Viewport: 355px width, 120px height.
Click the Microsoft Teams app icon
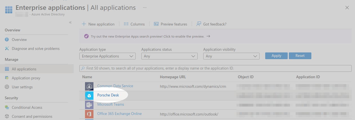pyautogui.click(x=89, y=105)
